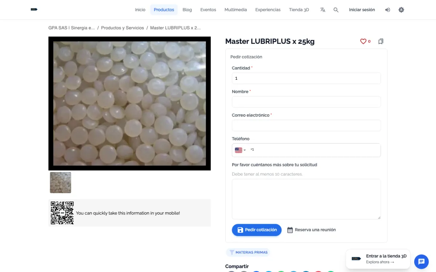Image resolution: width=436 pixels, height=272 pixels.
Task: Click the large product pellets image
Action: [129, 103]
